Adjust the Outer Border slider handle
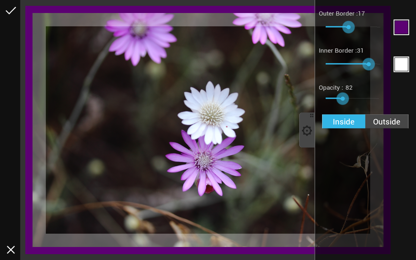This screenshot has height=260, width=416. click(348, 27)
